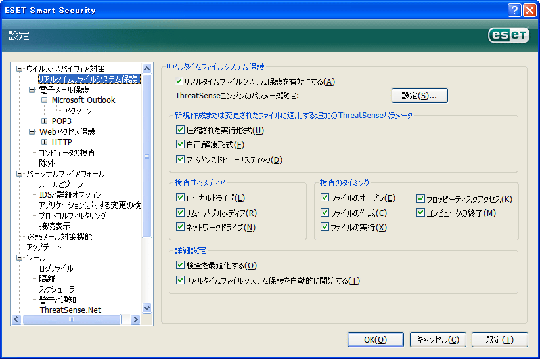Viewport: 540px width, 359px height.
Task: Toggle ファイルの実行 checkbox
Action: tap(325, 227)
